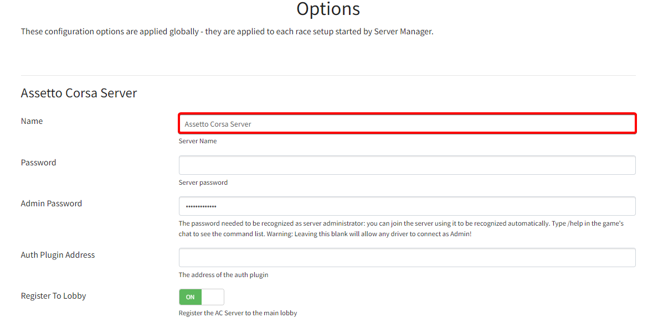This screenshot has width=658, height=323.
Task: Click the "Name" field label
Action: coord(32,121)
